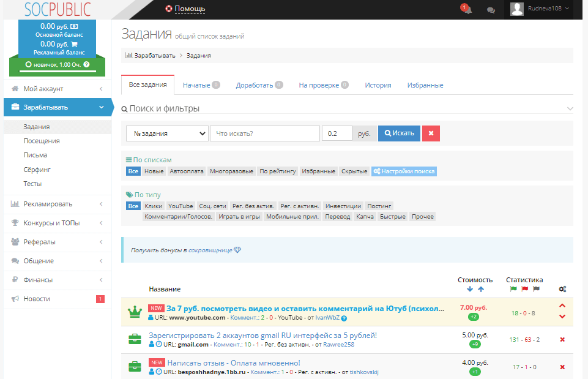Collapse the Поиск и фильтры panel chevron

570,109
